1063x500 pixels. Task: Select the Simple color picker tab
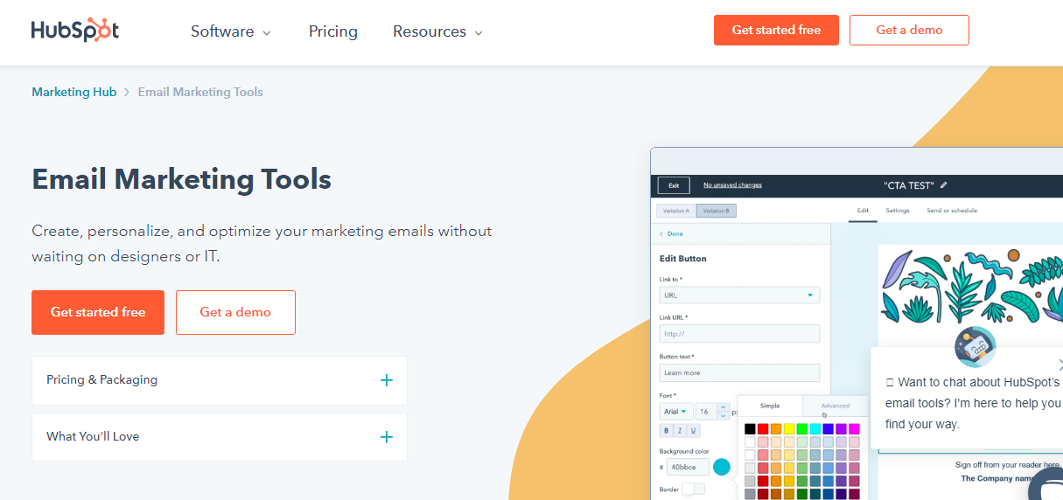point(770,406)
